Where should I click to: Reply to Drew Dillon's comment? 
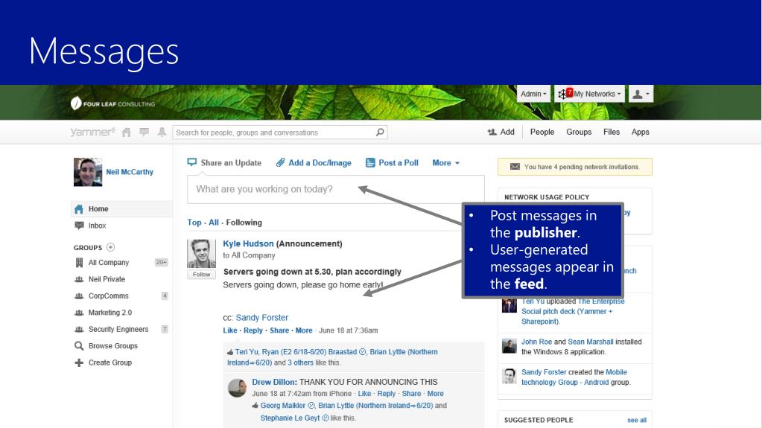click(387, 394)
